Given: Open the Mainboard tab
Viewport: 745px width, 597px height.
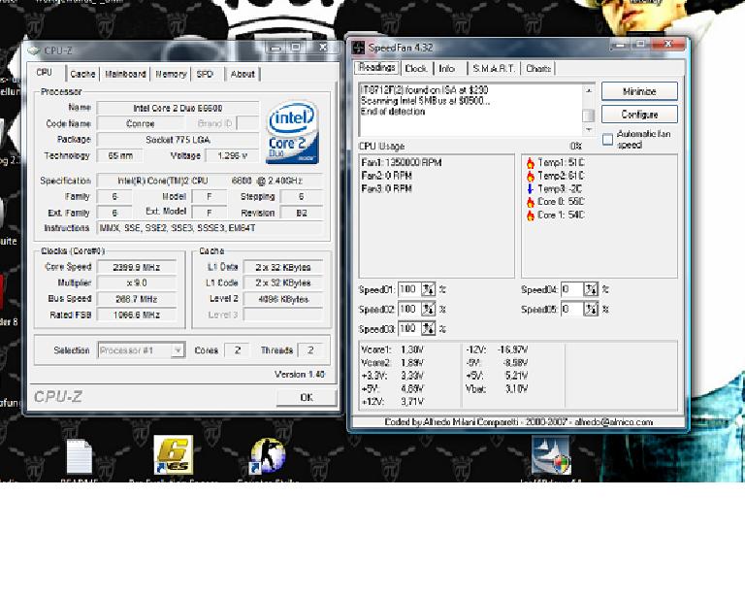Looking at the screenshot, I should pos(125,74).
